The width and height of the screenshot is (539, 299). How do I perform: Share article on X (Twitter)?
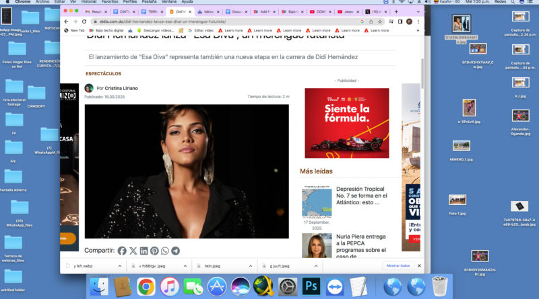[x=133, y=251]
